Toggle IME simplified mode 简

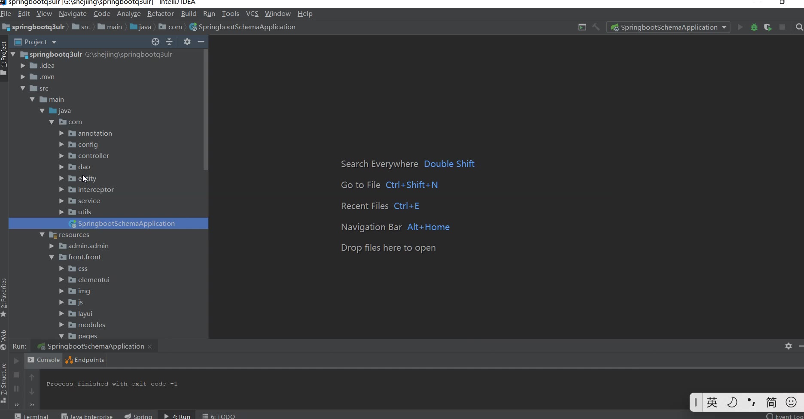click(771, 402)
